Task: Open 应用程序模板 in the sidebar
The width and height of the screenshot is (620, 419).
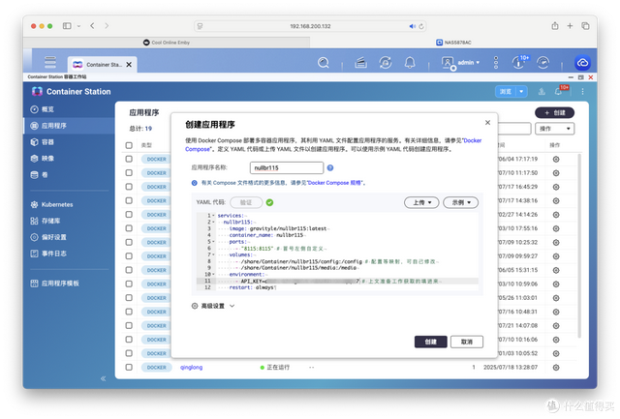Action: (x=55, y=284)
